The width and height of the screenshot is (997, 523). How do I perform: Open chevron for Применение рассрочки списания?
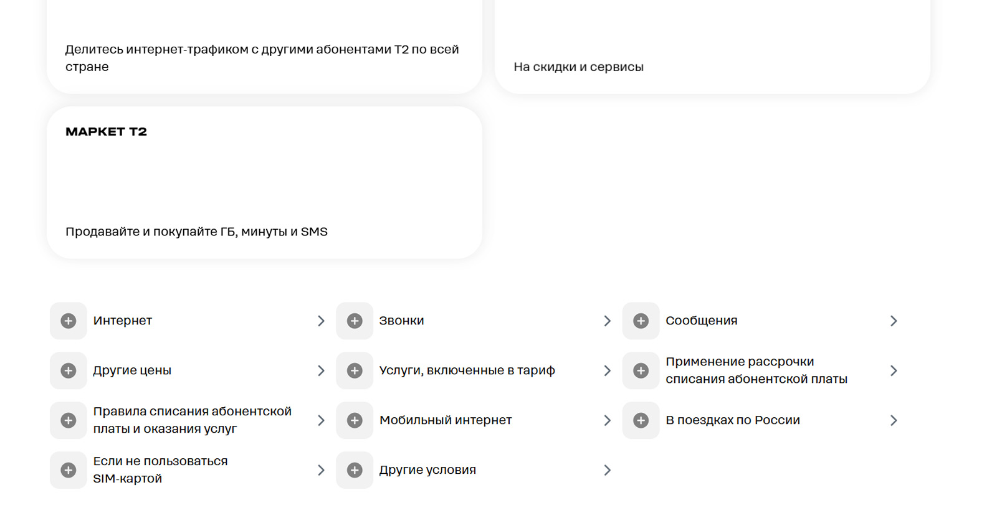coord(894,370)
